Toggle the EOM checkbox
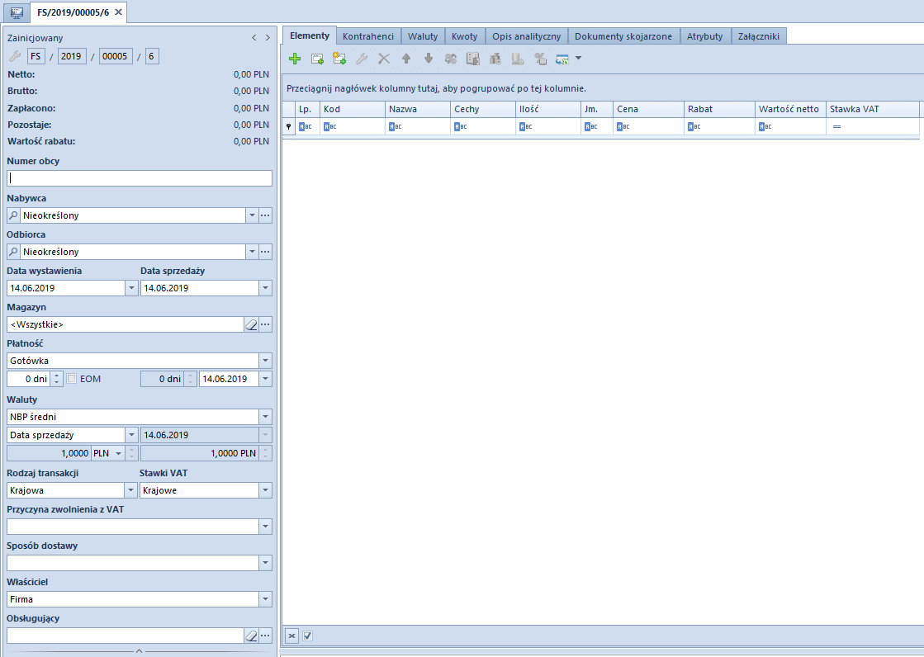 72,379
